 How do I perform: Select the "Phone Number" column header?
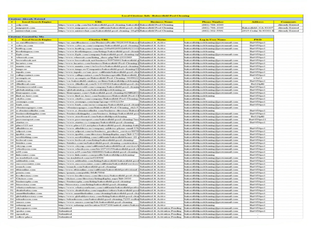click(213, 22)
